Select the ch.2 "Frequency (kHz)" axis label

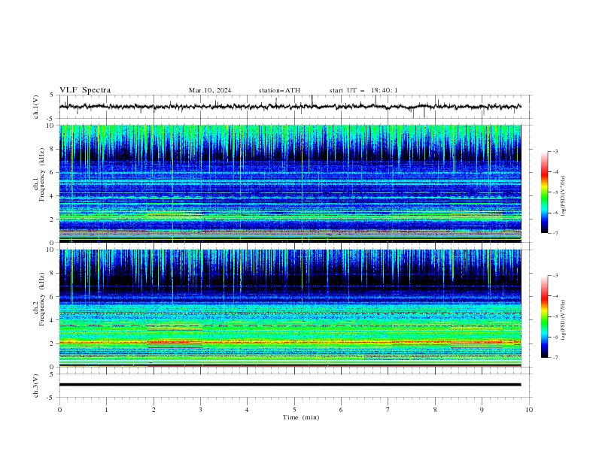coord(41,298)
